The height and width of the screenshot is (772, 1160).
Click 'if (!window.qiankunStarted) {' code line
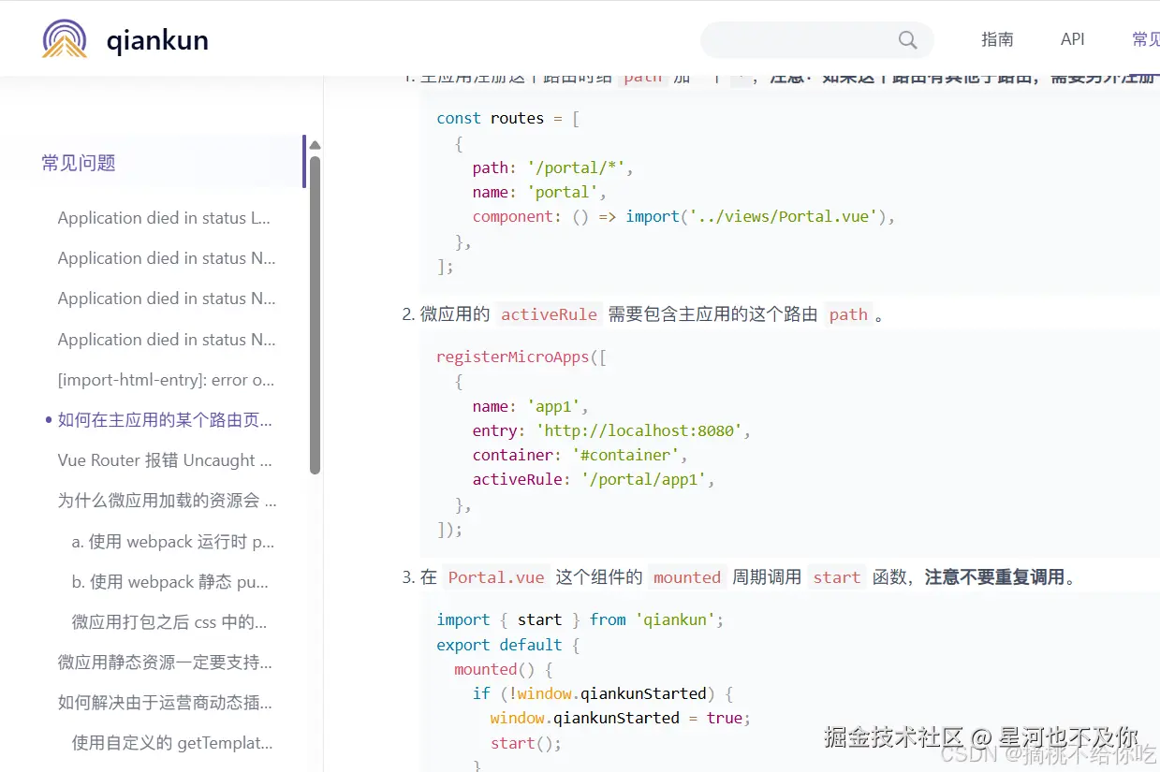pos(602,693)
